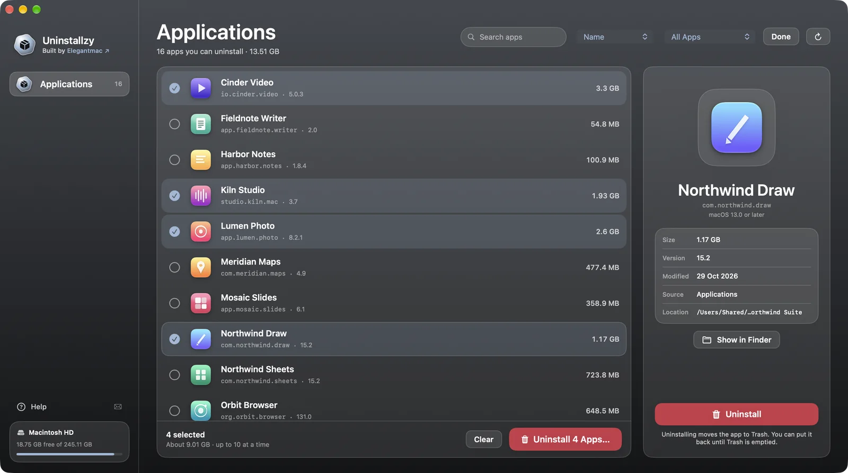Viewport: 848px width, 473px height.
Task: Enable the Mosaic Slides checkbox
Action: [174, 303]
